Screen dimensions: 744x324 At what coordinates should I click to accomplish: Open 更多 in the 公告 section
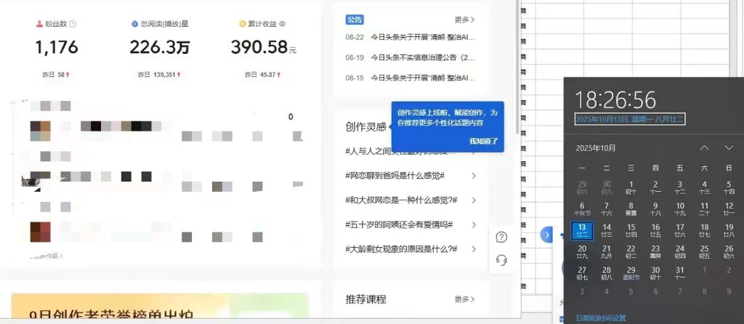click(x=464, y=20)
